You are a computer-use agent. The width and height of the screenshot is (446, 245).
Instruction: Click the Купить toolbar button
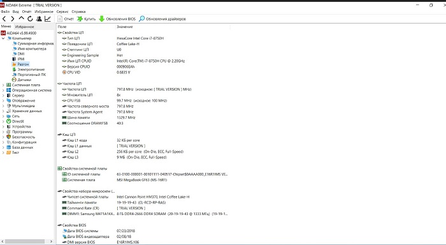[86, 19]
